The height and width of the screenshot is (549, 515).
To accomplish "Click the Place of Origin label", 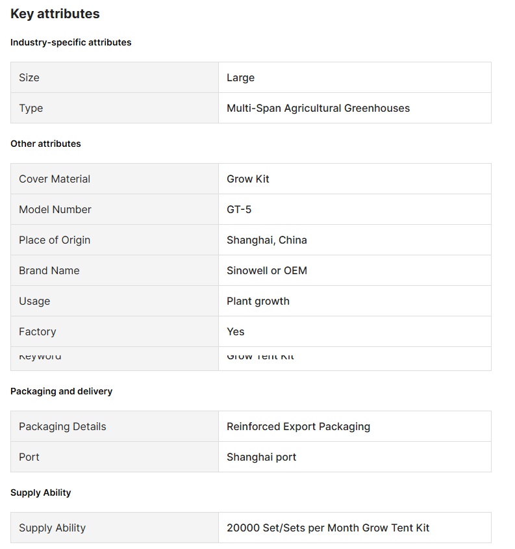I will point(55,240).
